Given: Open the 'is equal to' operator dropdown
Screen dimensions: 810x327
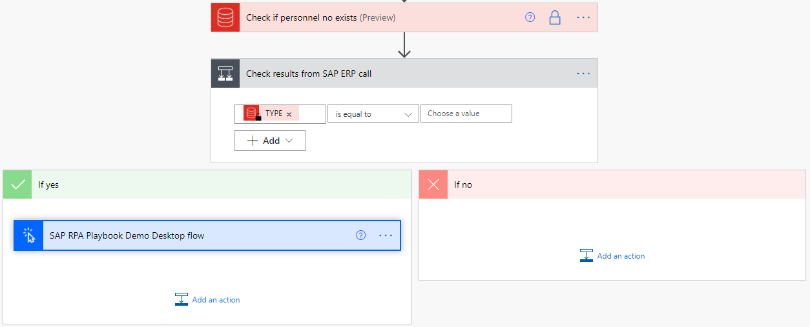Looking at the screenshot, I should point(373,114).
